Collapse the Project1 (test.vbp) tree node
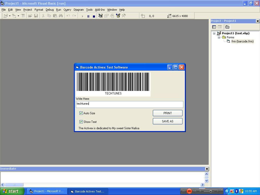 (214, 33)
